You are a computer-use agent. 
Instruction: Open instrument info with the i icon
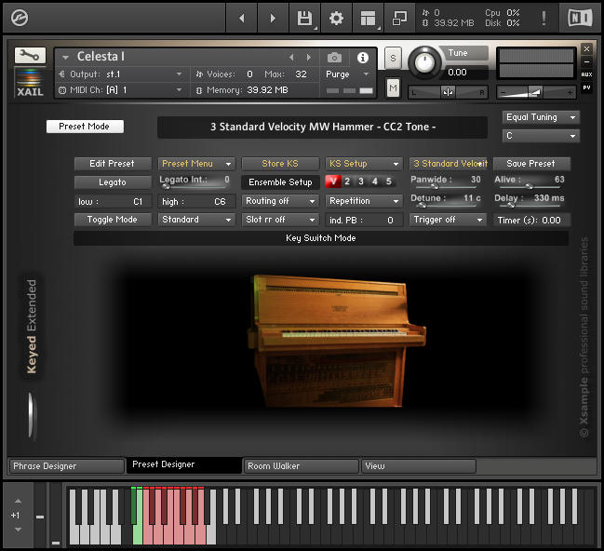(x=362, y=58)
